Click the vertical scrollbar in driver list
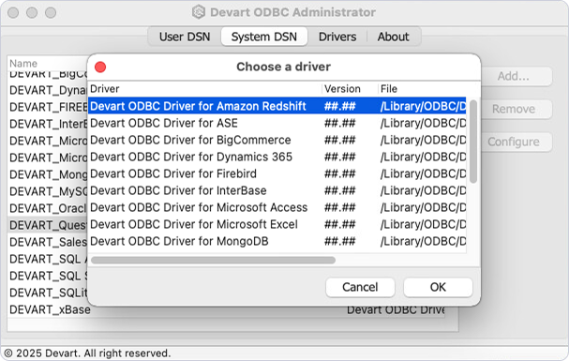This screenshot has height=361, width=569. coord(473,142)
